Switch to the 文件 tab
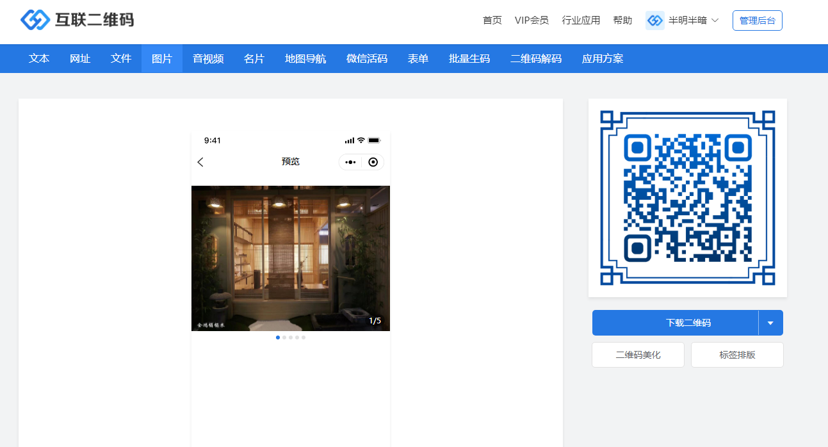 [121, 59]
